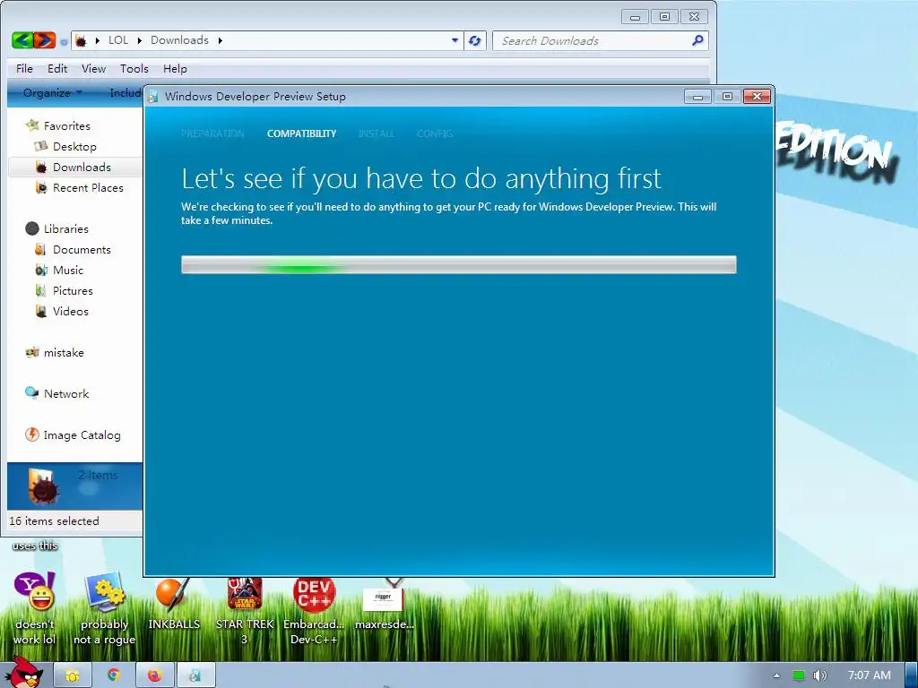The width and height of the screenshot is (918, 688).
Task: Go back with the green back arrow
Action: coord(22,39)
